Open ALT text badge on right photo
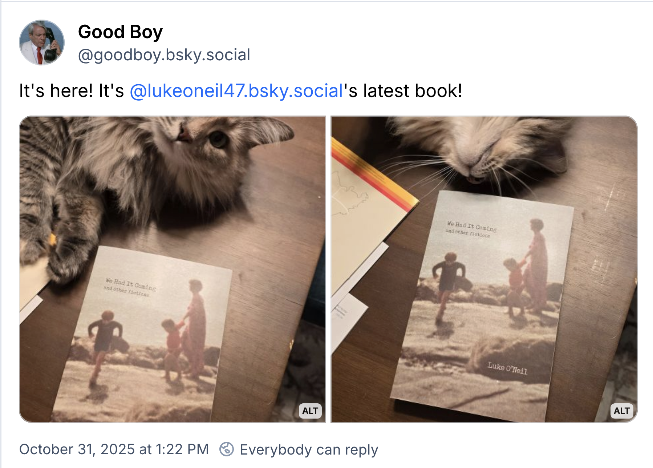 pos(621,411)
